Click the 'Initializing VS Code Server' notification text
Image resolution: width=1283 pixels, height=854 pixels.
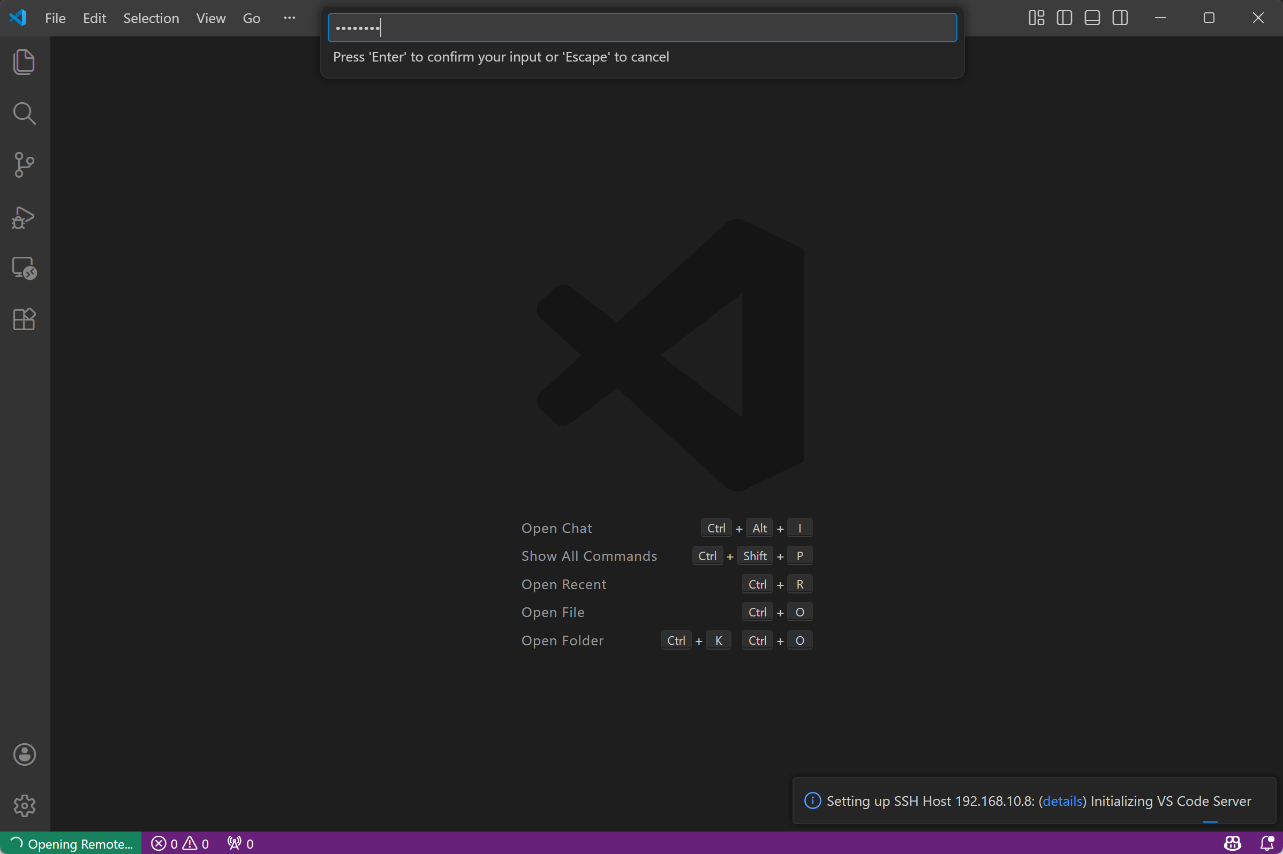click(1171, 801)
